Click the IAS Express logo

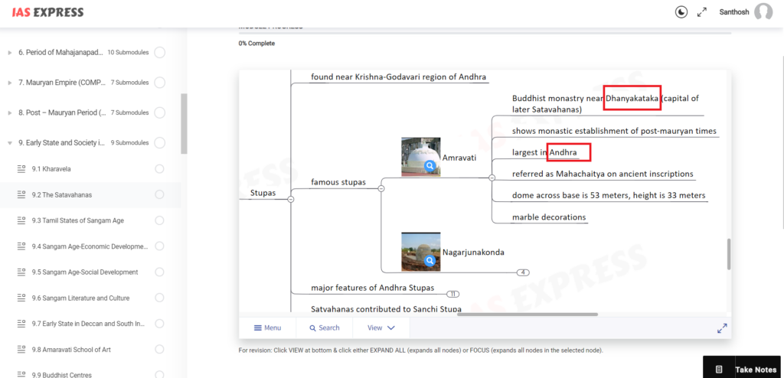click(48, 12)
